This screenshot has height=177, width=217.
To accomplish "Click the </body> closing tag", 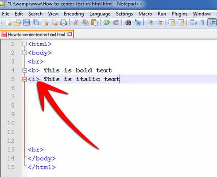I will 42,158.
